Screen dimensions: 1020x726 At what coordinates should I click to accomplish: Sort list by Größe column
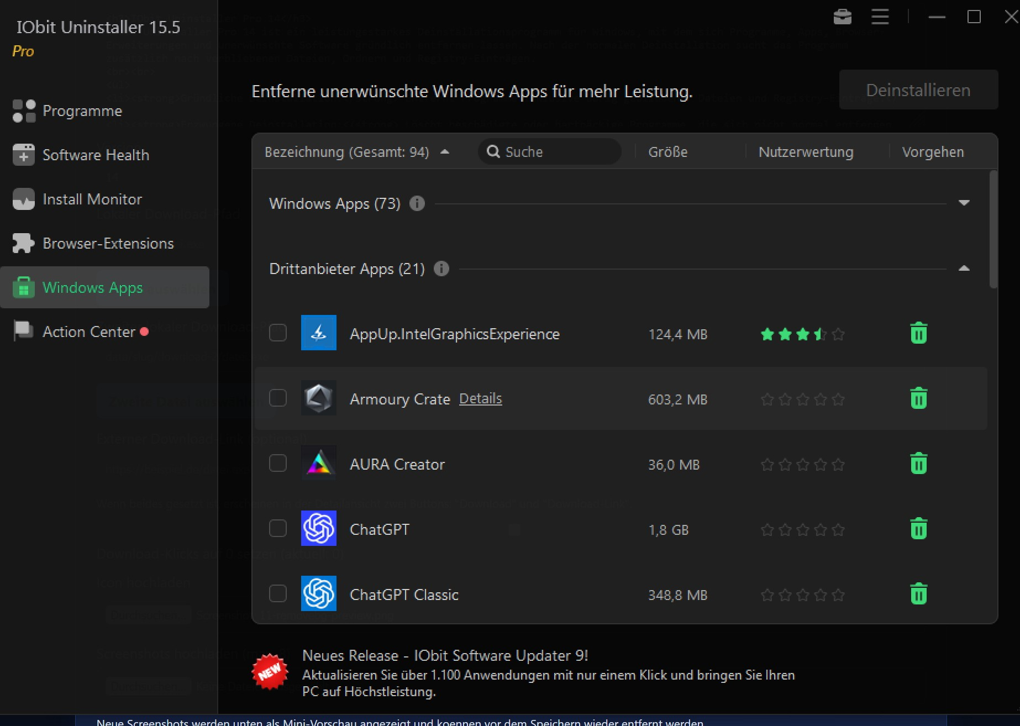click(667, 152)
